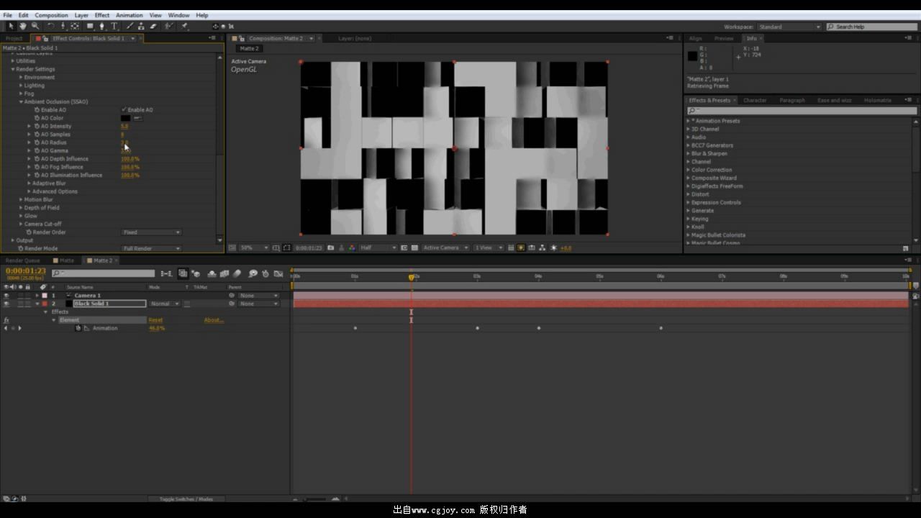Click the Camera 1 layer color label
The image size is (921, 518).
pos(44,296)
